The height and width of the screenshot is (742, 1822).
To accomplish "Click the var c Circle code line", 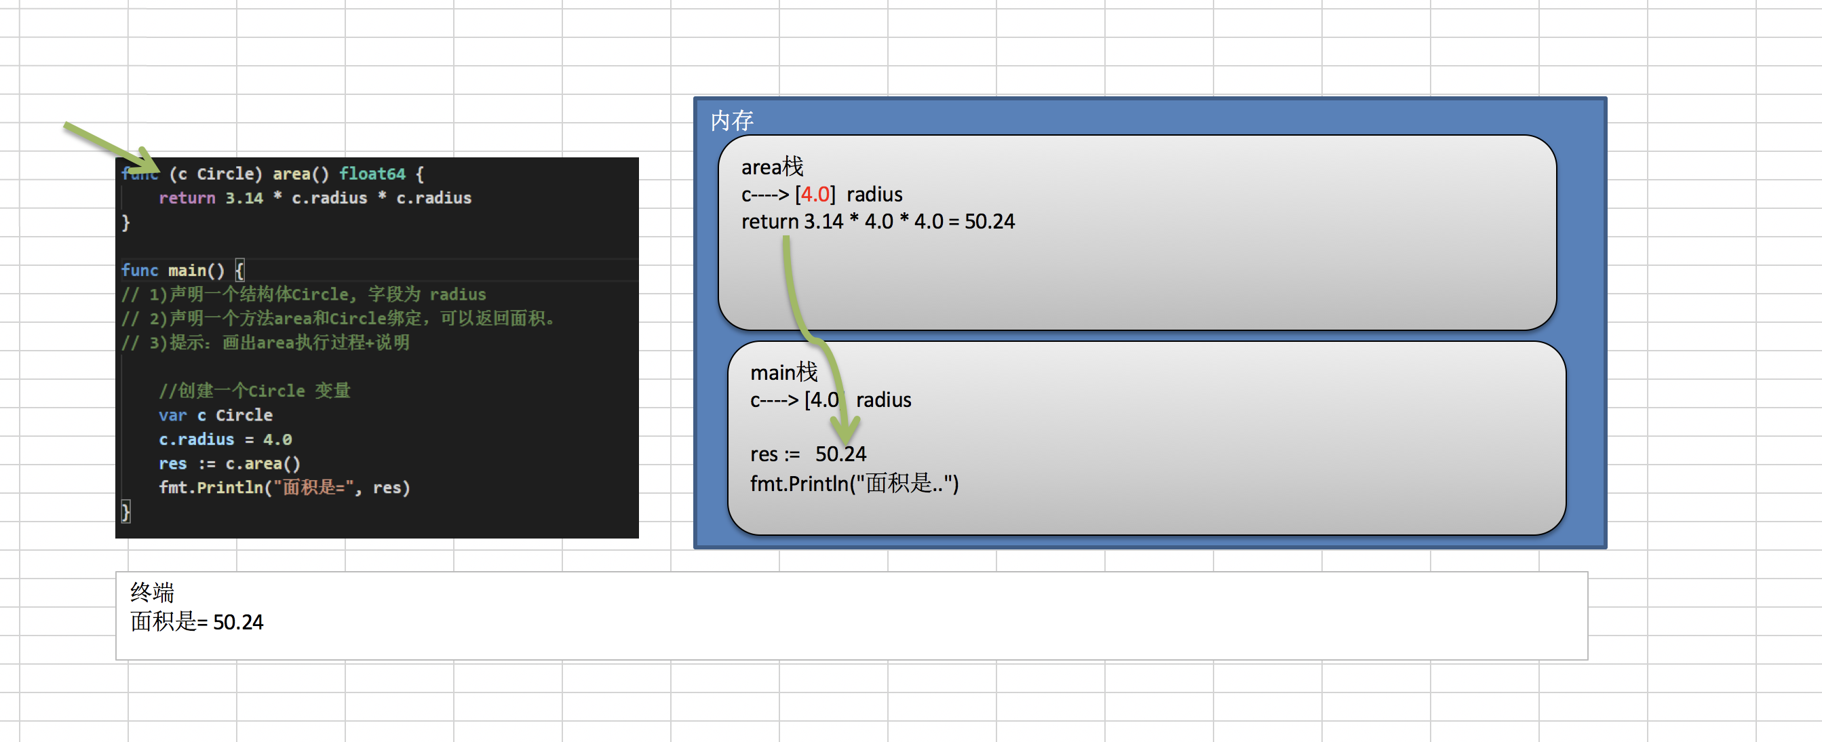I will click(x=215, y=415).
